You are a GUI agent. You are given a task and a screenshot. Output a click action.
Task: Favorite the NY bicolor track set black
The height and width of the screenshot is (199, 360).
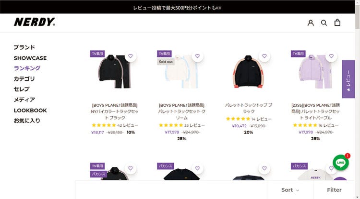pos(131,56)
